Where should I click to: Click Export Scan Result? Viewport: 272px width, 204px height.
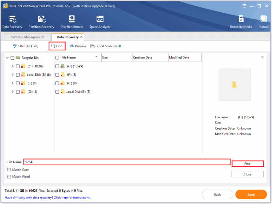click(x=106, y=46)
